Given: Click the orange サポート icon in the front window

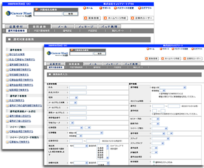Looking at the screenshot, I should coord(161,49).
